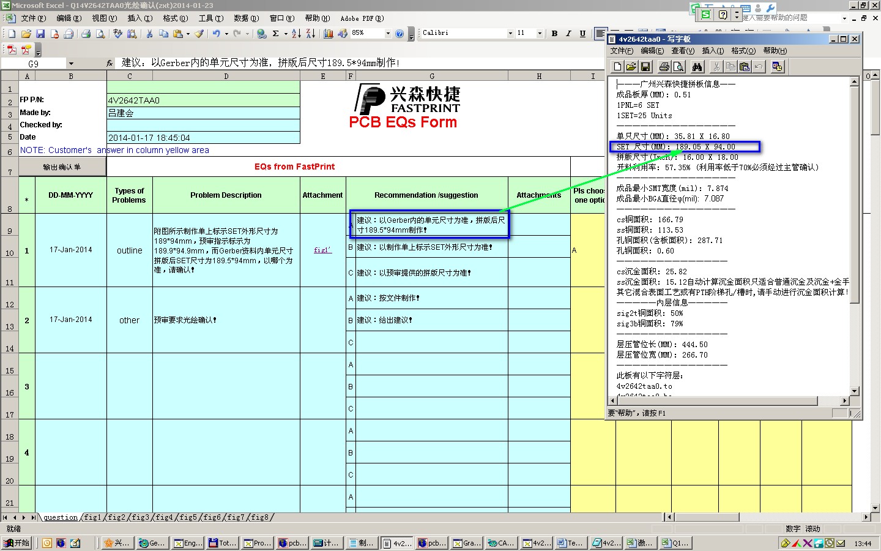Sort ascending with the A-Z icon
881x551 pixels.
(296, 34)
